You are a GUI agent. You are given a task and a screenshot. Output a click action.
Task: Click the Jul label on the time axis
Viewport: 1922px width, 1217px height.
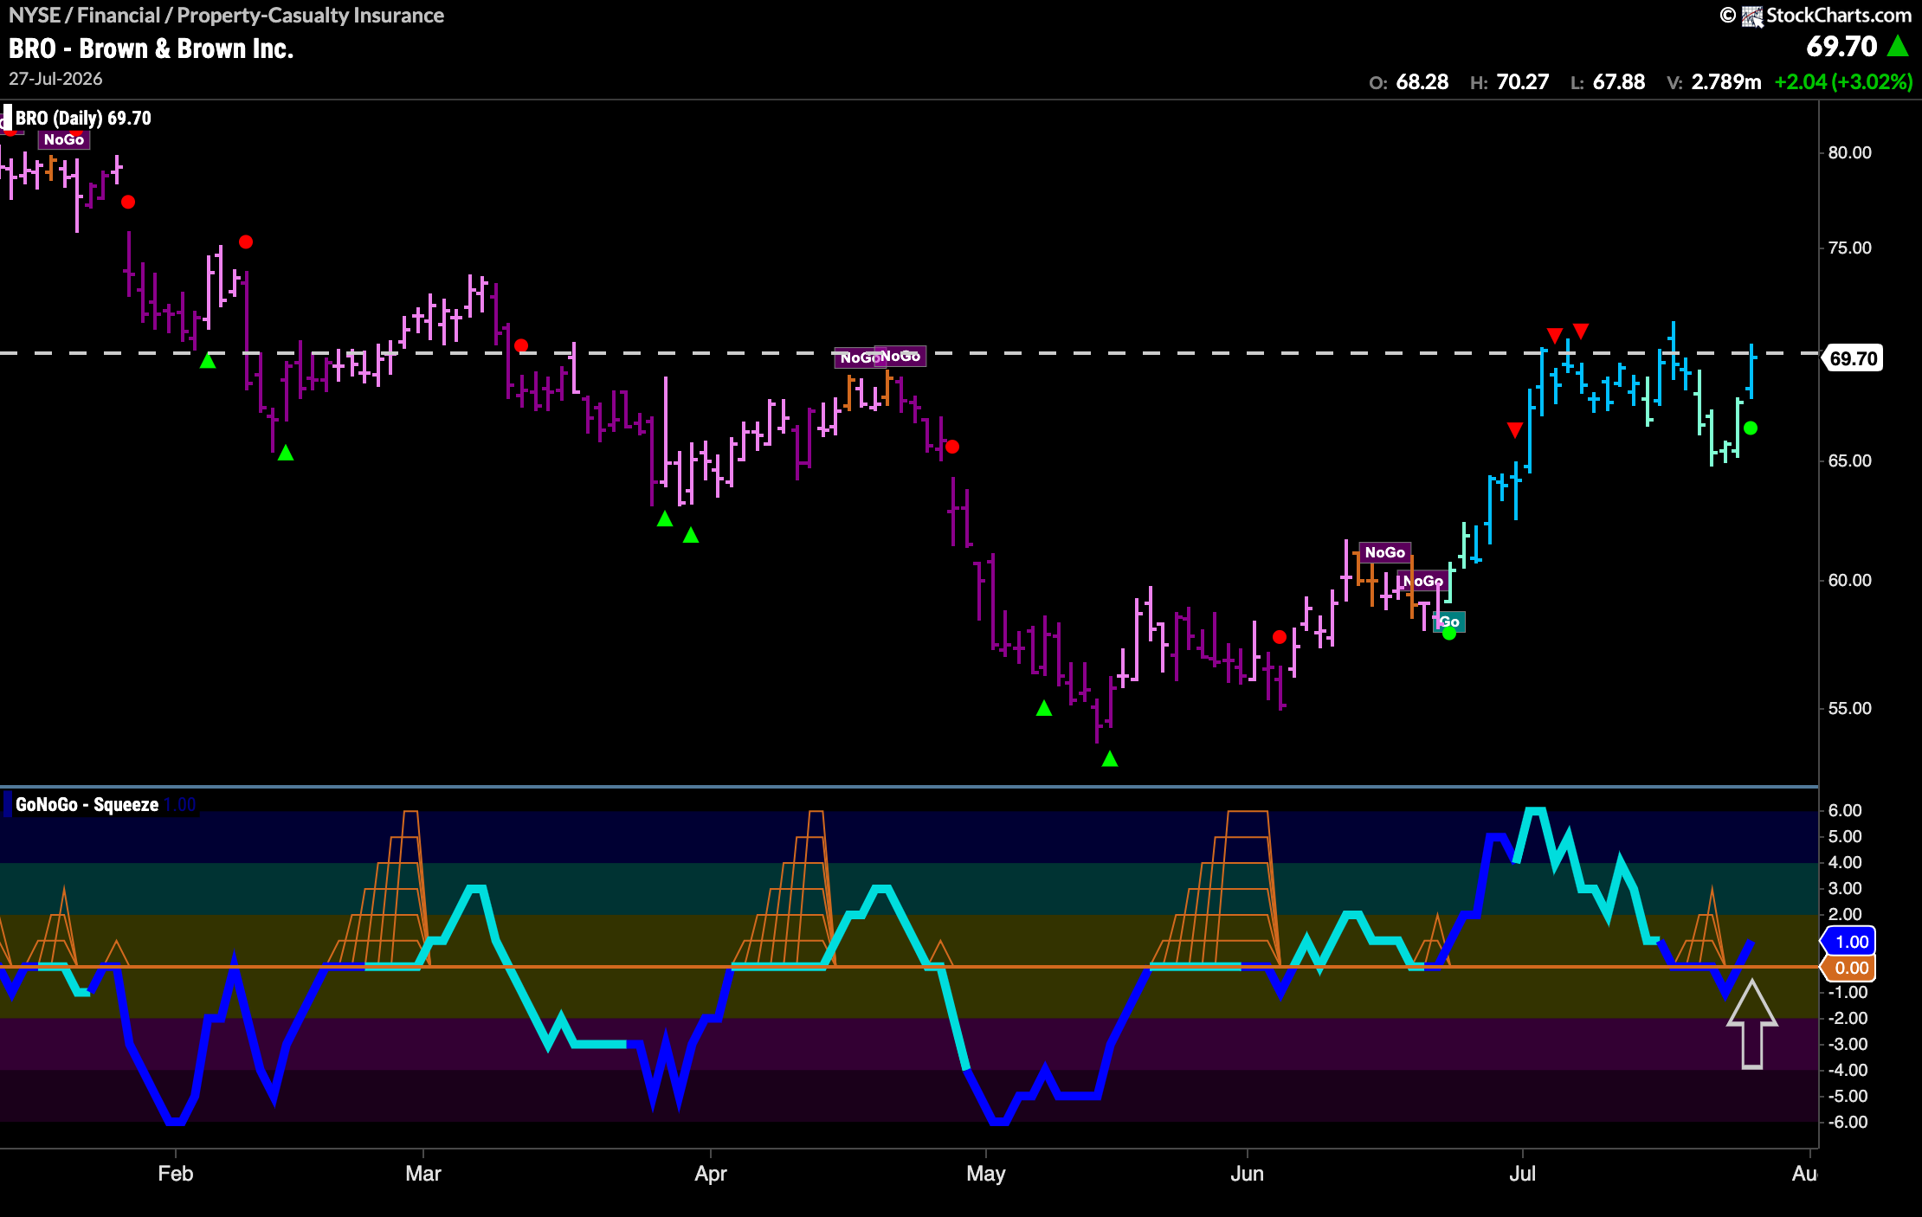coord(1522,1174)
